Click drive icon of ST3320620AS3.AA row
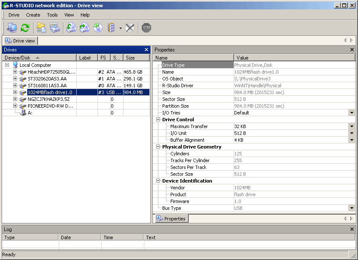This screenshot has width=358, height=260. [x=23, y=79]
